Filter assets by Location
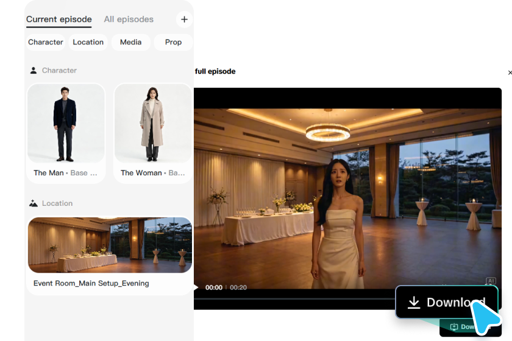 (x=88, y=42)
